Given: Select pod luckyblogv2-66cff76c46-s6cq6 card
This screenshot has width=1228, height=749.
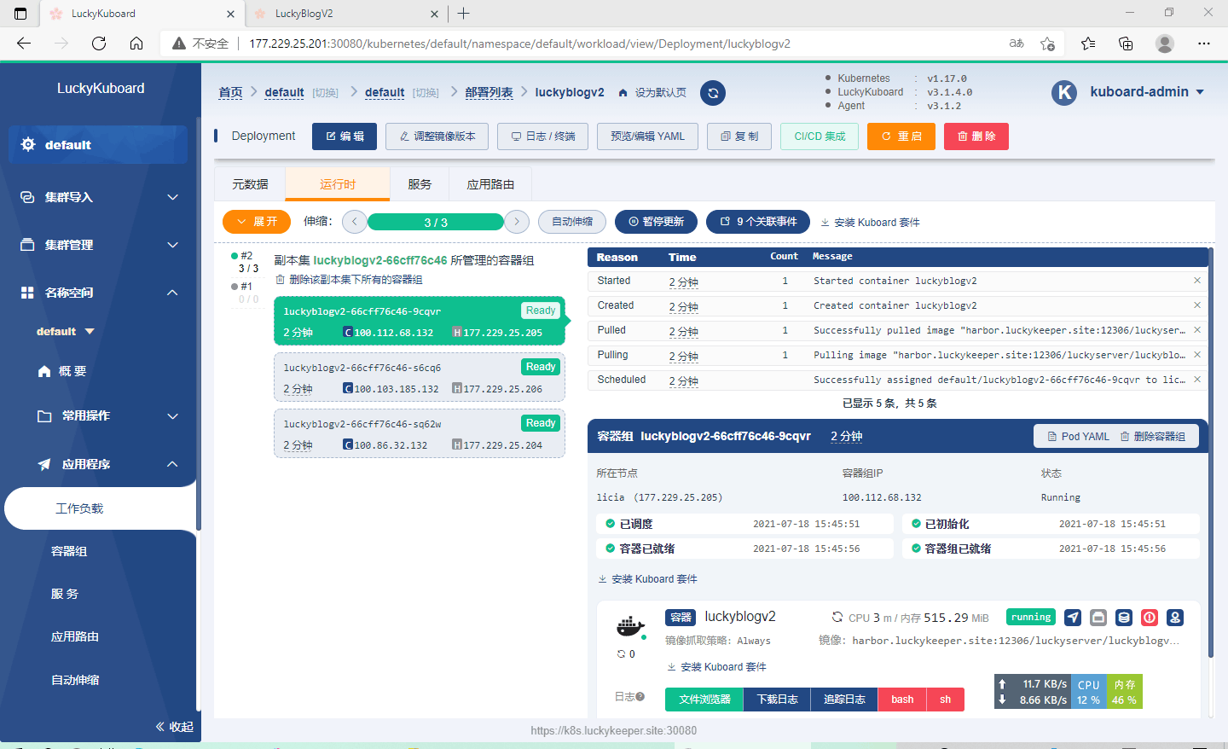Looking at the screenshot, I should point(419,378).
